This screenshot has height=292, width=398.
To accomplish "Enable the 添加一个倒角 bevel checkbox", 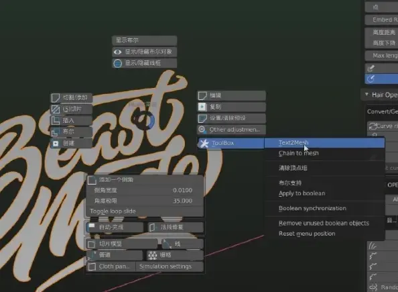I will (92, 180).
